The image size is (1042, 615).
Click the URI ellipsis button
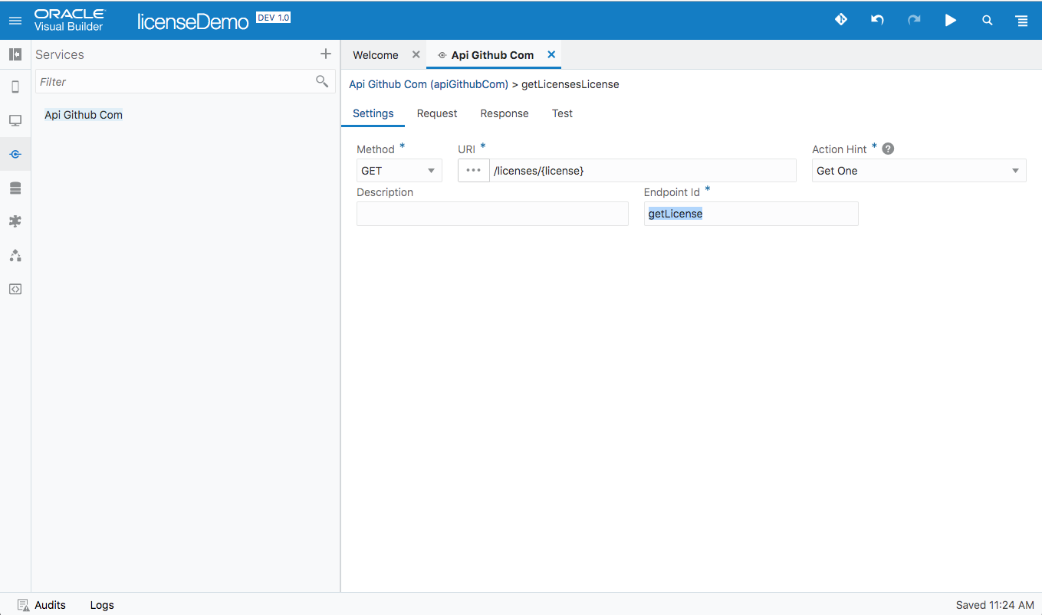(473, 170)
